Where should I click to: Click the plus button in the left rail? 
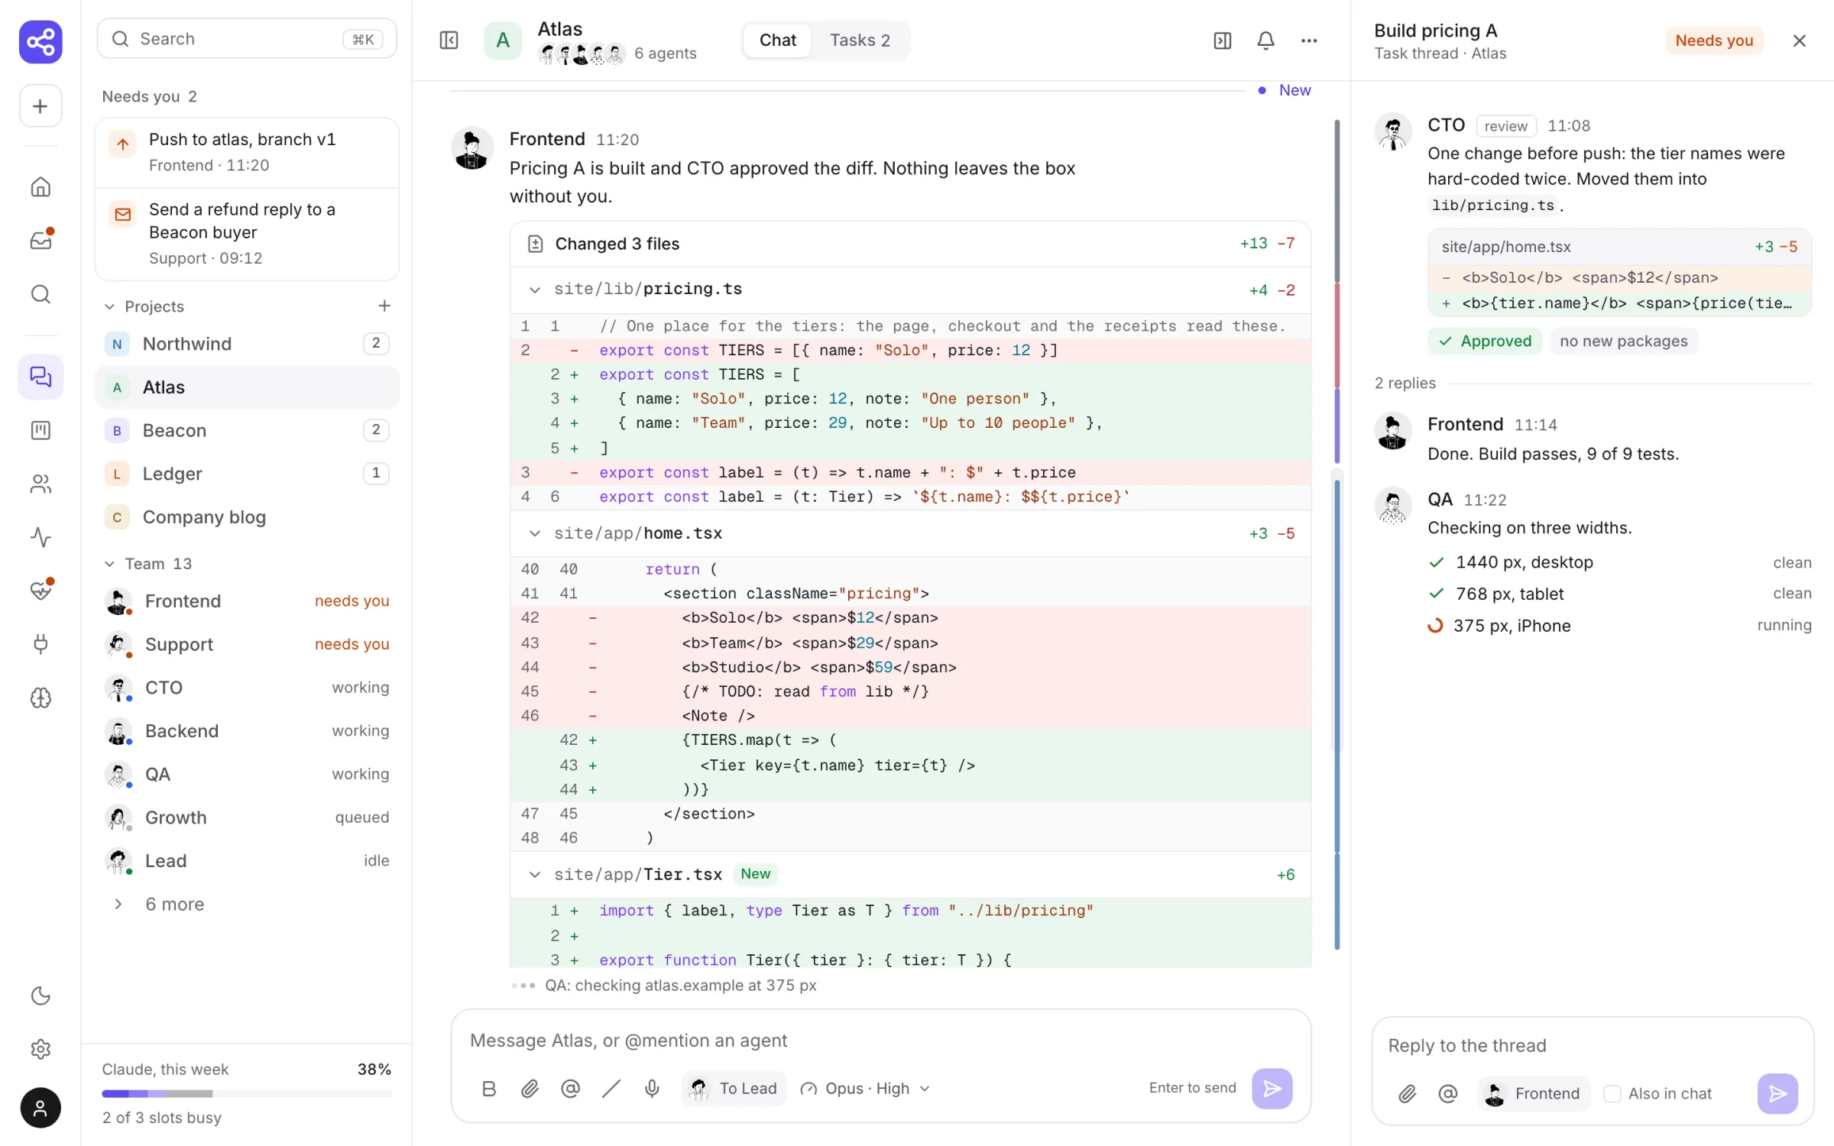[41, 106]
